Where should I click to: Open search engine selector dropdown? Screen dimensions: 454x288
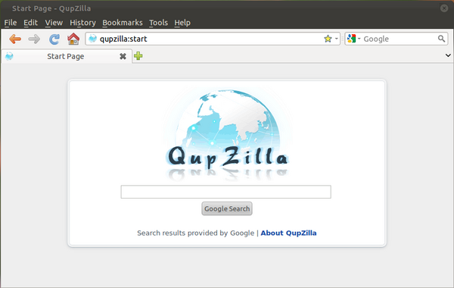tap(353, 39)
